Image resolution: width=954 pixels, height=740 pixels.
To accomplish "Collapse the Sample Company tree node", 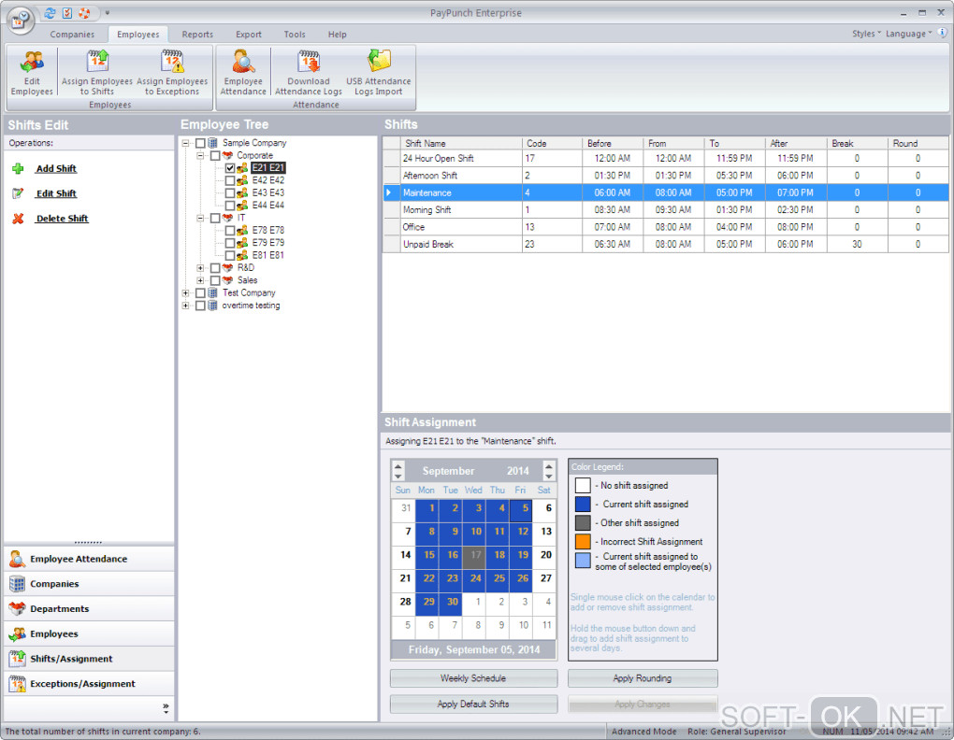I will (185, 143).
